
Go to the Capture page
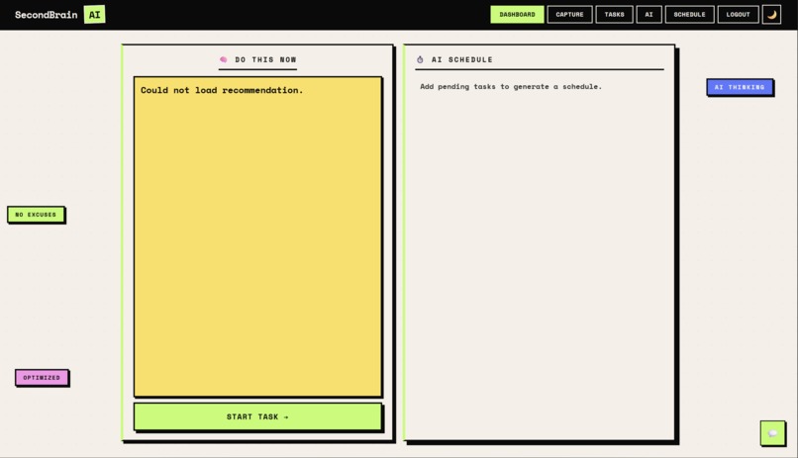click(569, 14)
